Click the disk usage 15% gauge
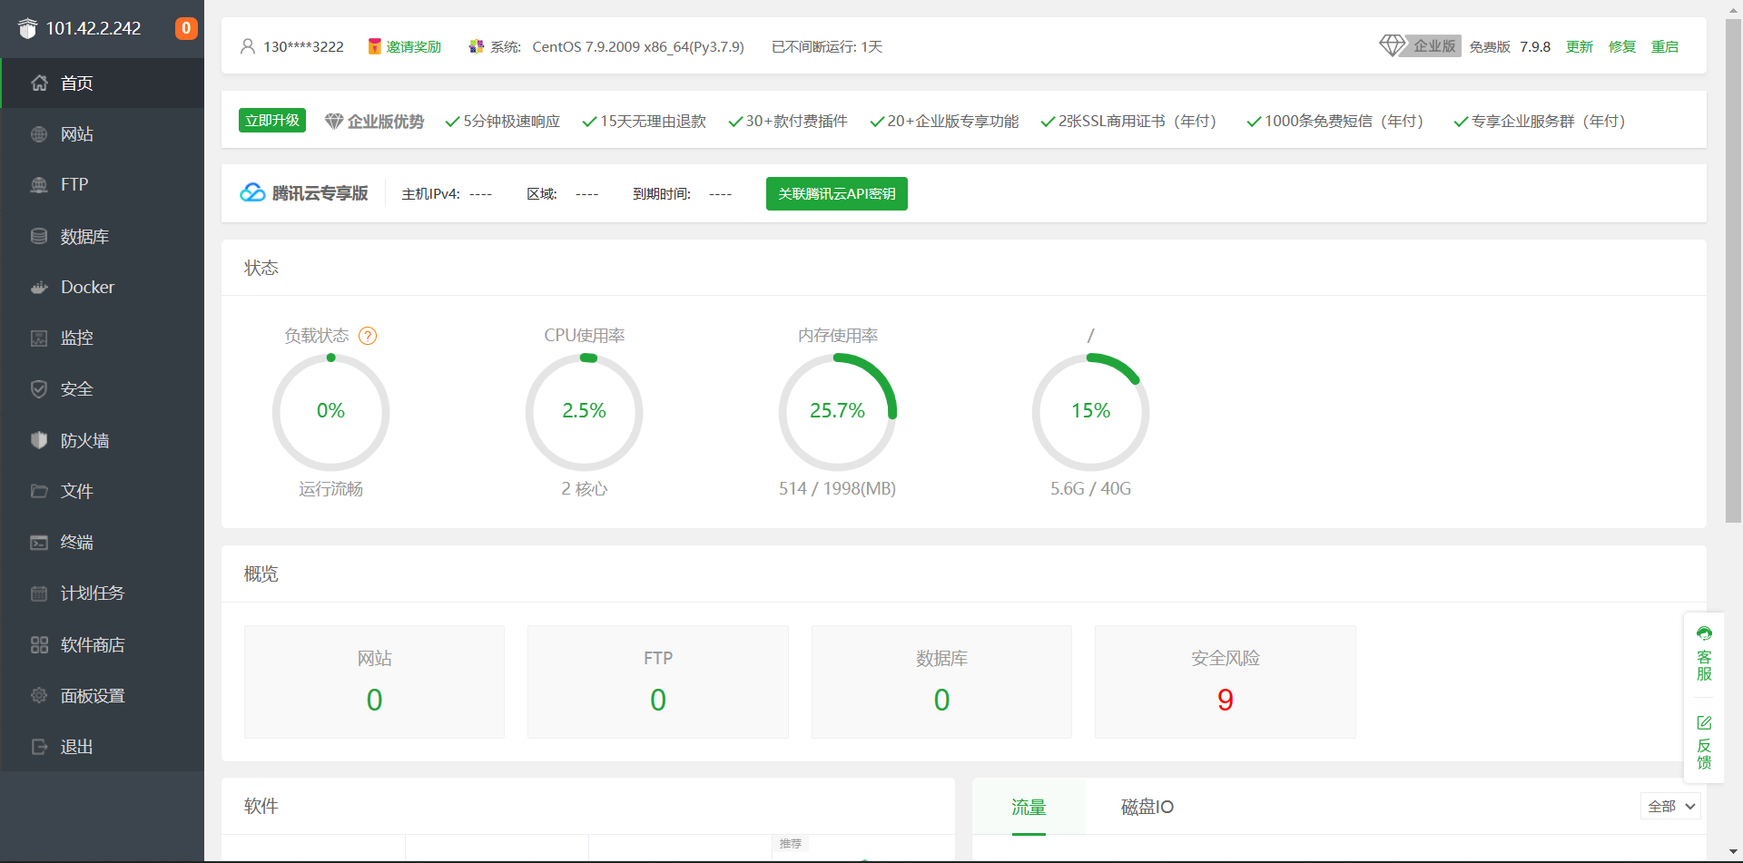This screenshot has width=1743, height=863. click(1091, 412)
